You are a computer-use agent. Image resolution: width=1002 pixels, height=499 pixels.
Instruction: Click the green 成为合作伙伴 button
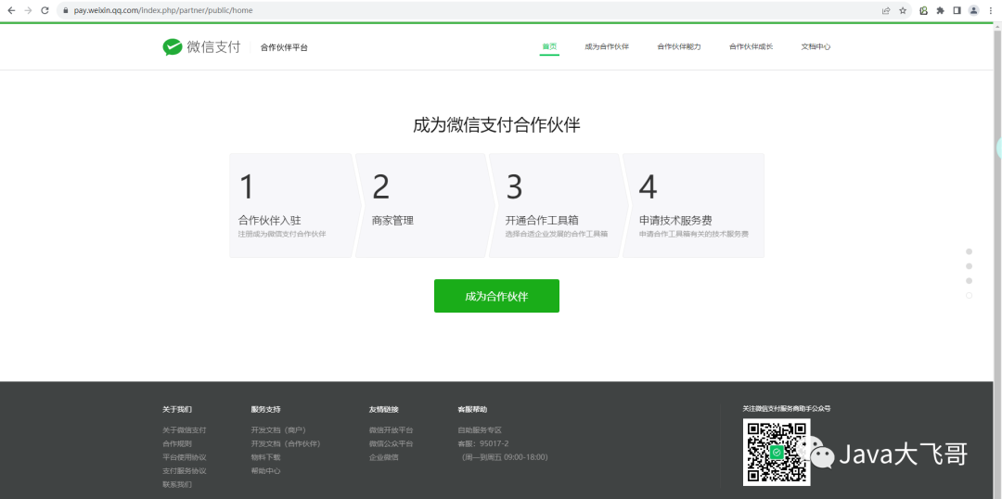coord(496,296)
